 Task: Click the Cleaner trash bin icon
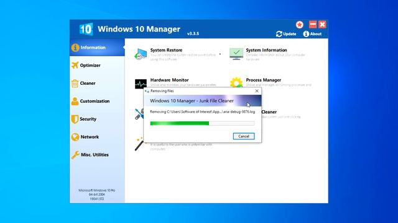coord(75,83)
